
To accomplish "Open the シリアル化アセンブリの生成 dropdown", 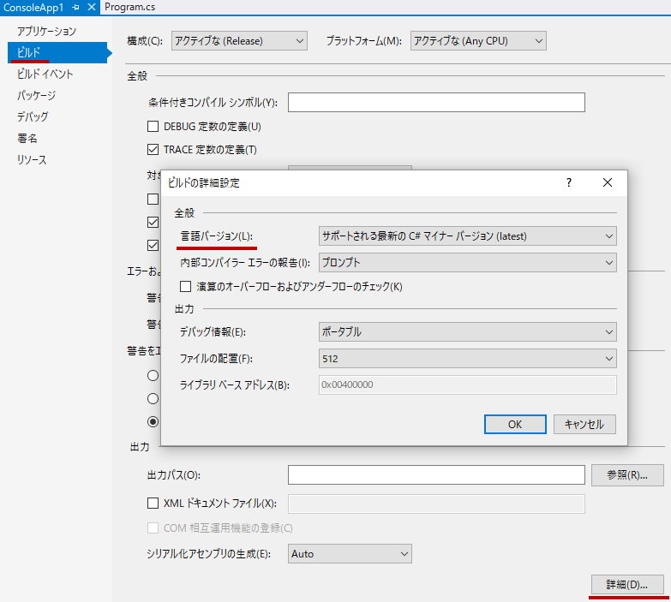I will point(350,554).
